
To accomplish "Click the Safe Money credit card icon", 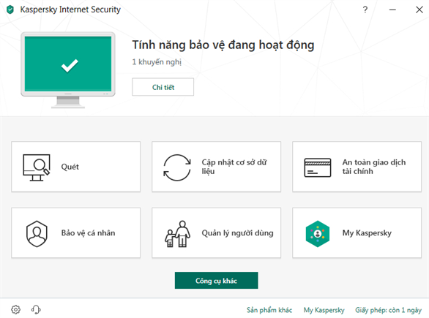I will (x=318, y=167).
